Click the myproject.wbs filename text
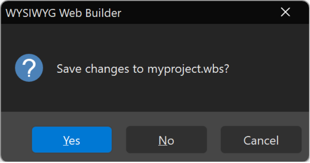The height and width of the screenshot is (163, 310). point(188,69)
